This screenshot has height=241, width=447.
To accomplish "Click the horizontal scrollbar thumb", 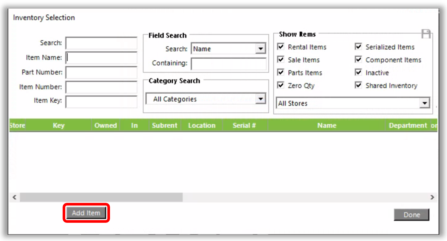I will coord(101,197).
